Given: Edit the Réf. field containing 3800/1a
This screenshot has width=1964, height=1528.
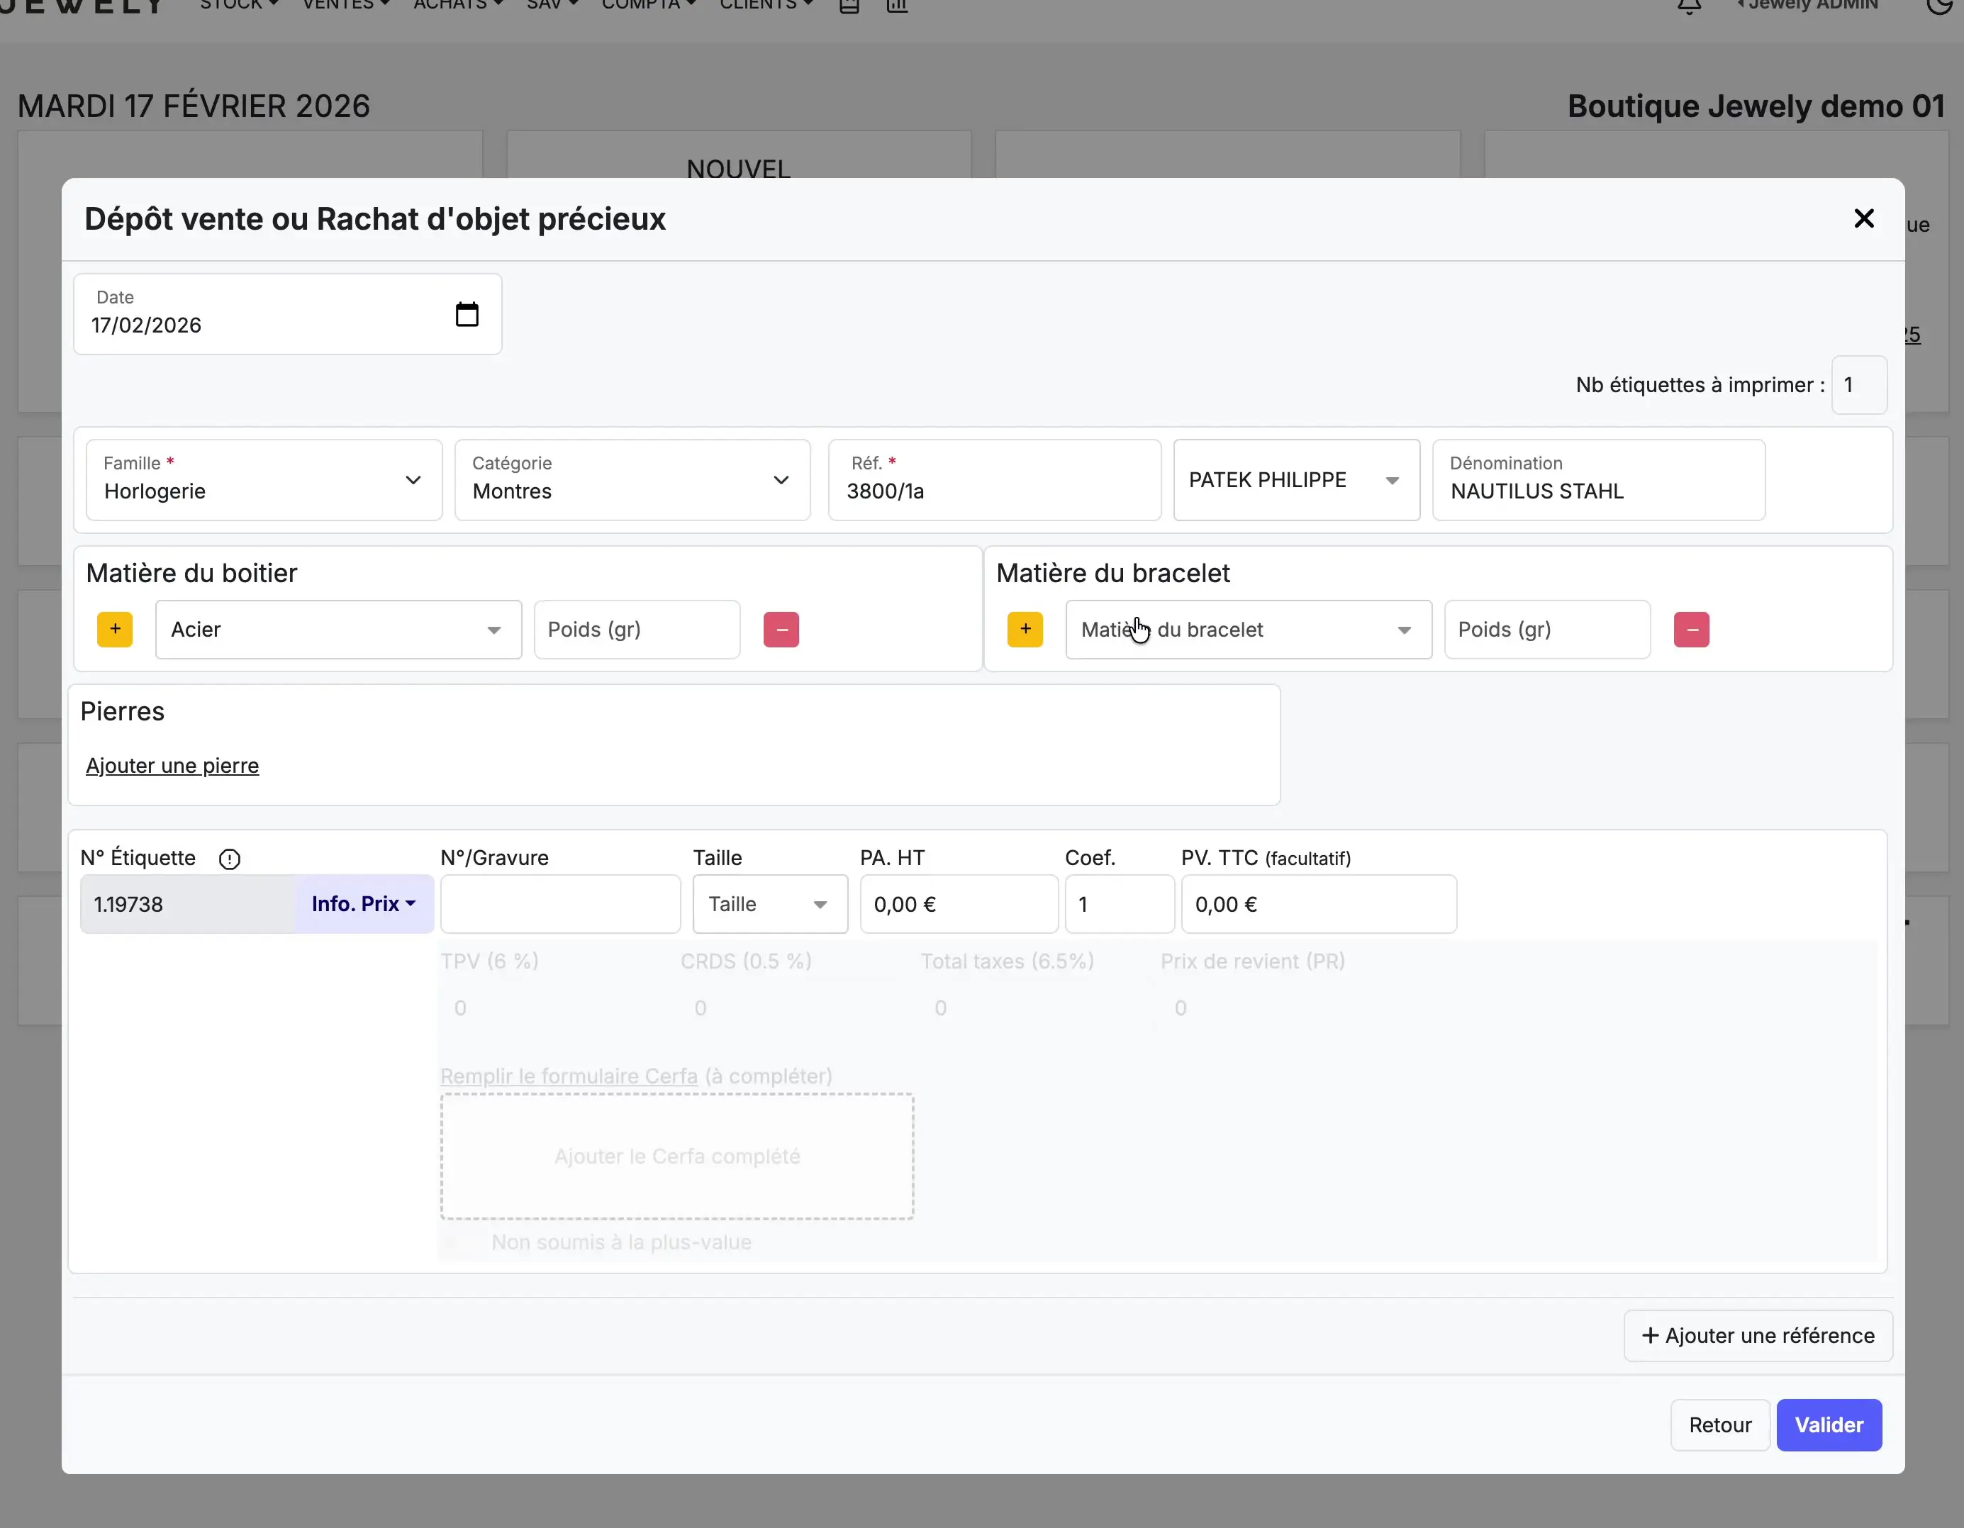Looking at the screenshot, I should click(x=995, y=480).
